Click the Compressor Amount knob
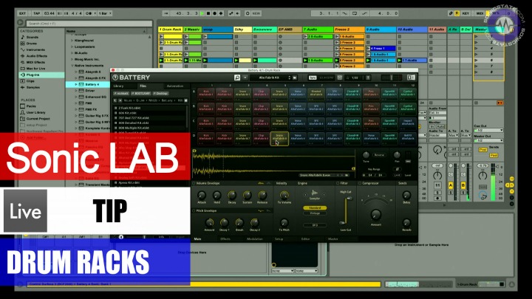This screenshot has height=299, width=532. point(375,214)
